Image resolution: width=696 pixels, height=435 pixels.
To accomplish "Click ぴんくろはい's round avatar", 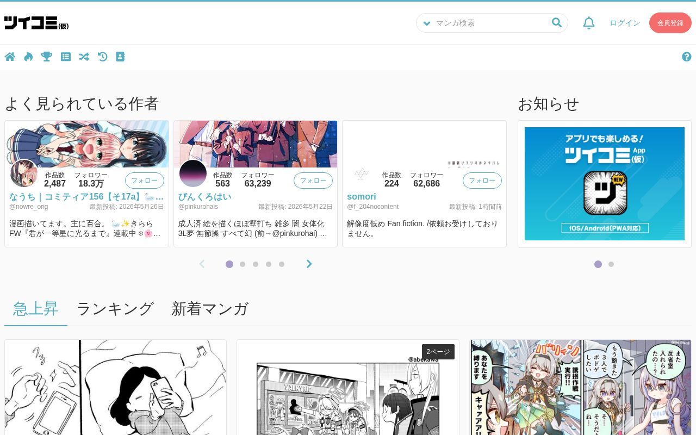I will [x=193, y=173].
